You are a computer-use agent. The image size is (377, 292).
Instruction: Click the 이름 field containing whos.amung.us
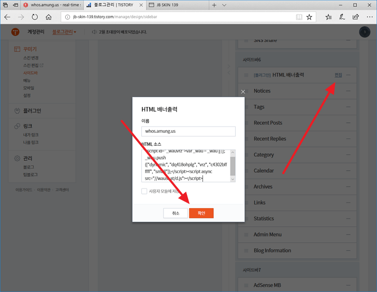click(x=189, y=131)
